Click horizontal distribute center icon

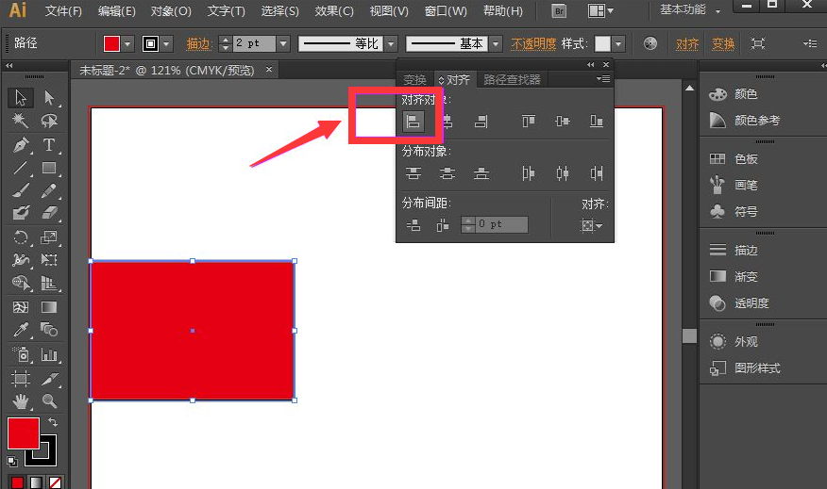tap(563, 173)
